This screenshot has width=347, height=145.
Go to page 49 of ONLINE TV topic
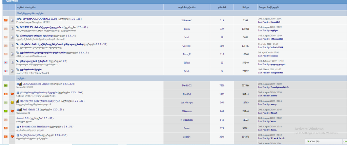(85, 27)
